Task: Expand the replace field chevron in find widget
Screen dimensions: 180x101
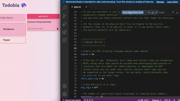Action: (x=120, y=12)
